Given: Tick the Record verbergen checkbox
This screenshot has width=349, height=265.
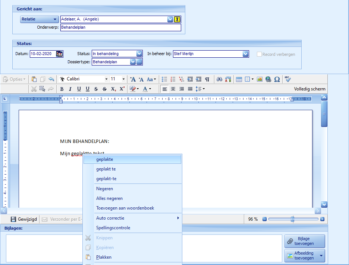Looking at the screenshot, I should pos(259,54).
